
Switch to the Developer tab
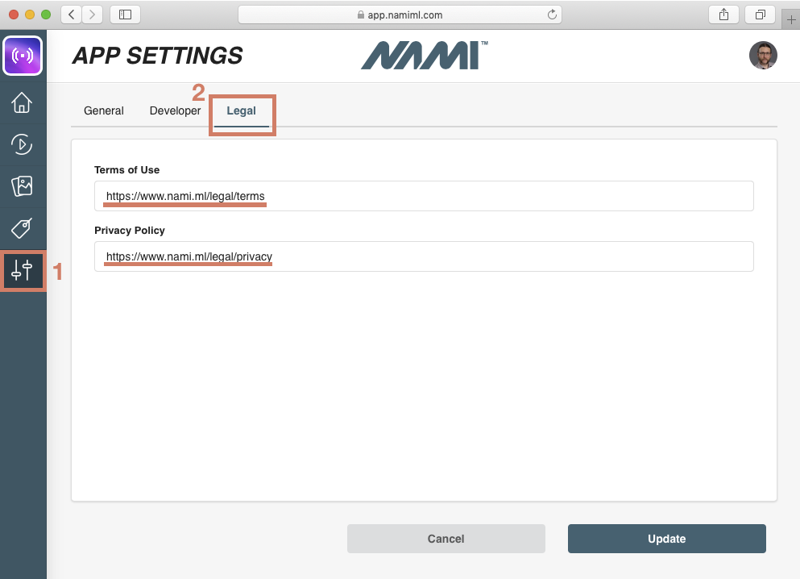[175, 110]
